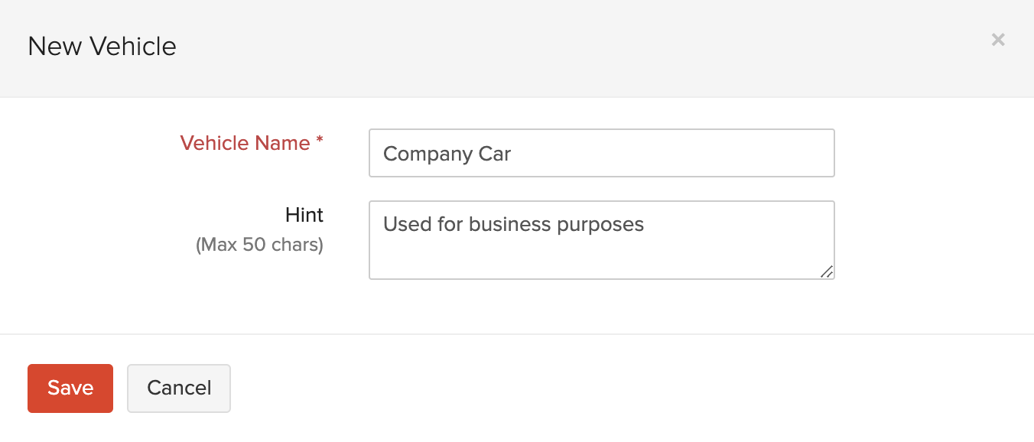The height and width of the screenshot is (442, 1034).
Task: Click the red required-field asterisk
Action: 320,141
